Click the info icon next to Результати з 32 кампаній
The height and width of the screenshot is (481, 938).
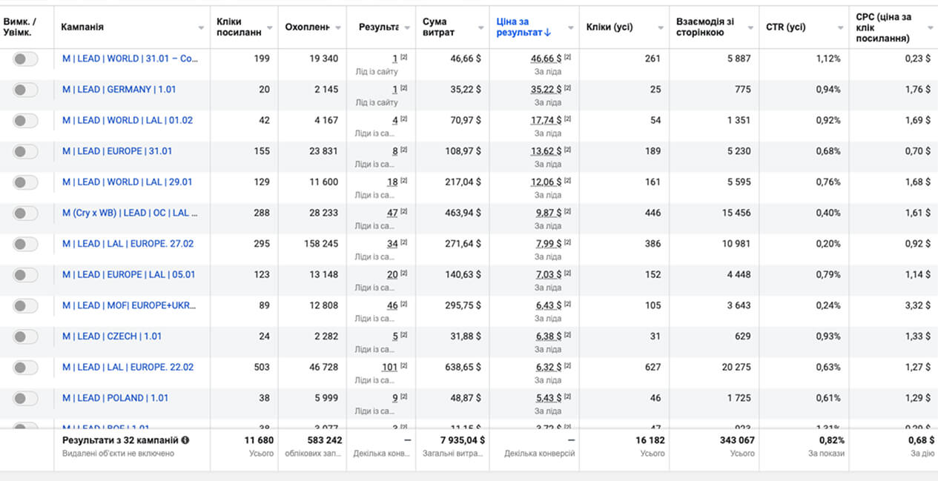pos(185,440)
